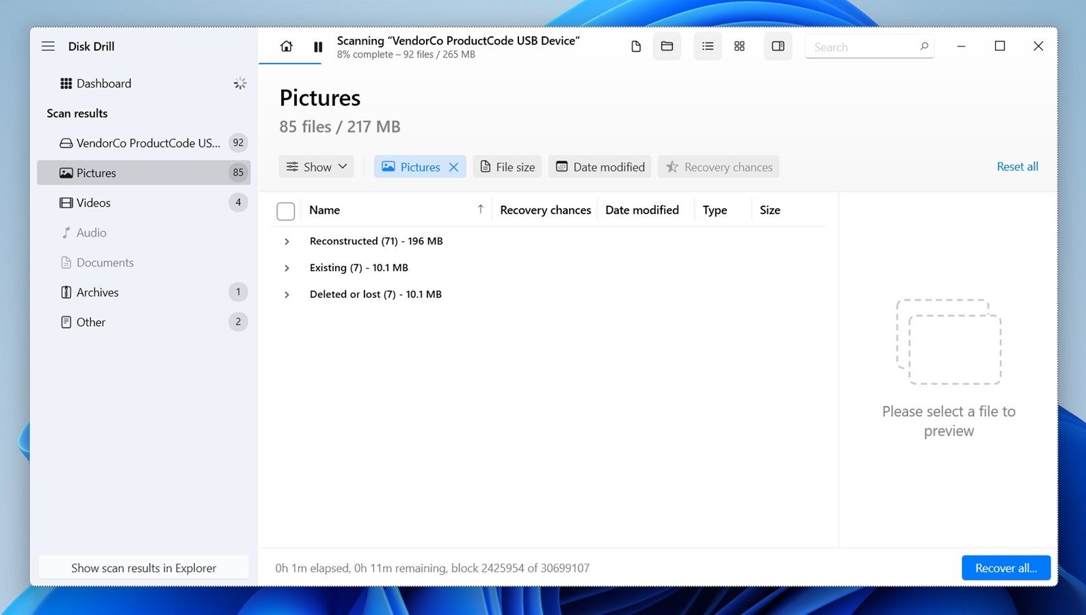Select grid thumbnails view icon
The image size is (1086, 615).
click(739, 46)
